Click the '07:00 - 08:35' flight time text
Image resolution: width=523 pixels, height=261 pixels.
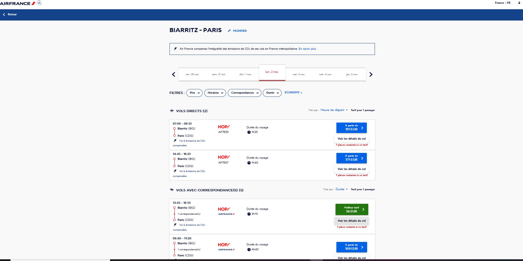click(182, 124)
